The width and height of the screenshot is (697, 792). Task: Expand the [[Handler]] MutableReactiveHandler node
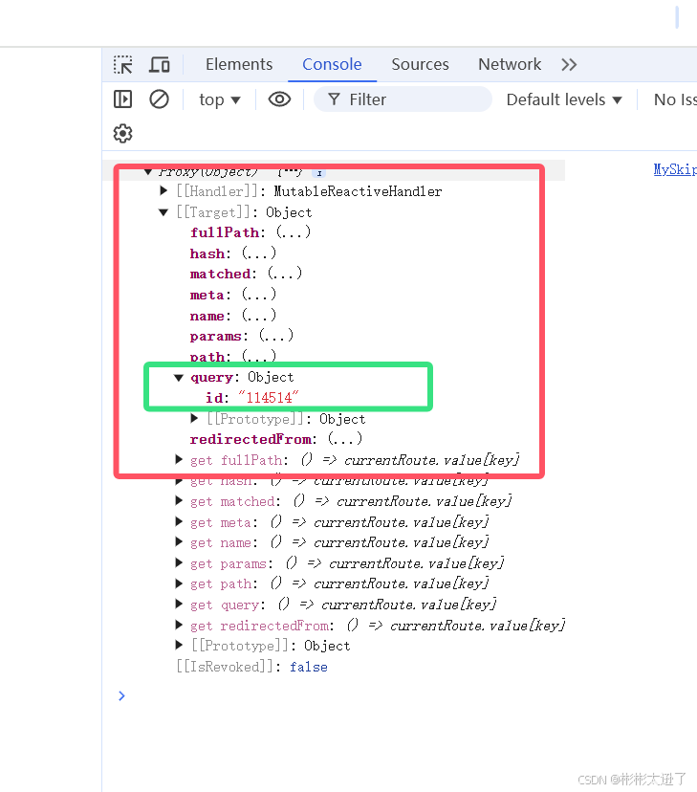pos(163,191)
